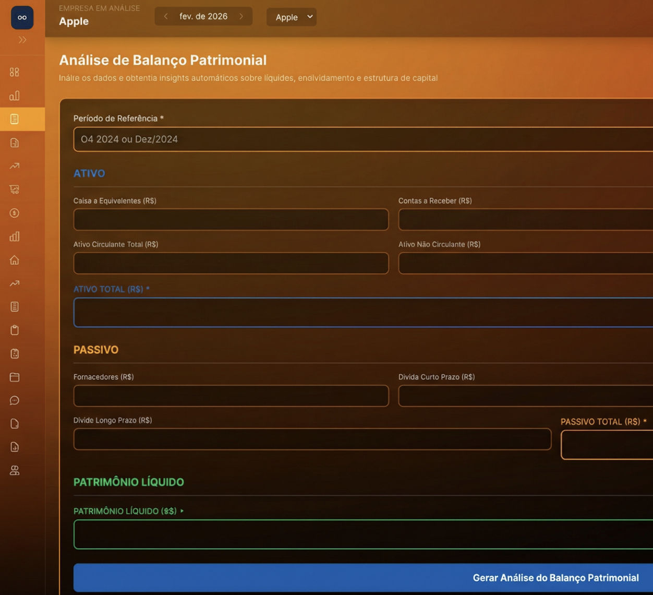
Task: Select the highlighted balance sheet document icon
Action: (x=15, y=119)
